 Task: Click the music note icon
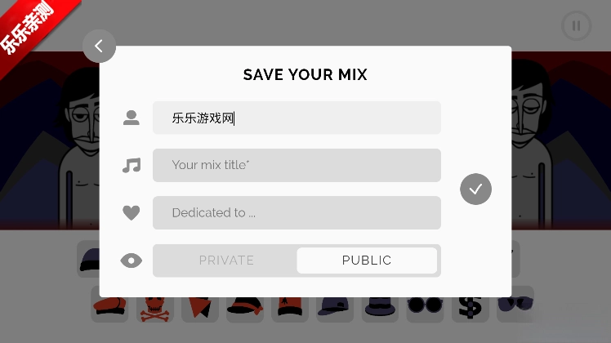(x=131, y=166)
